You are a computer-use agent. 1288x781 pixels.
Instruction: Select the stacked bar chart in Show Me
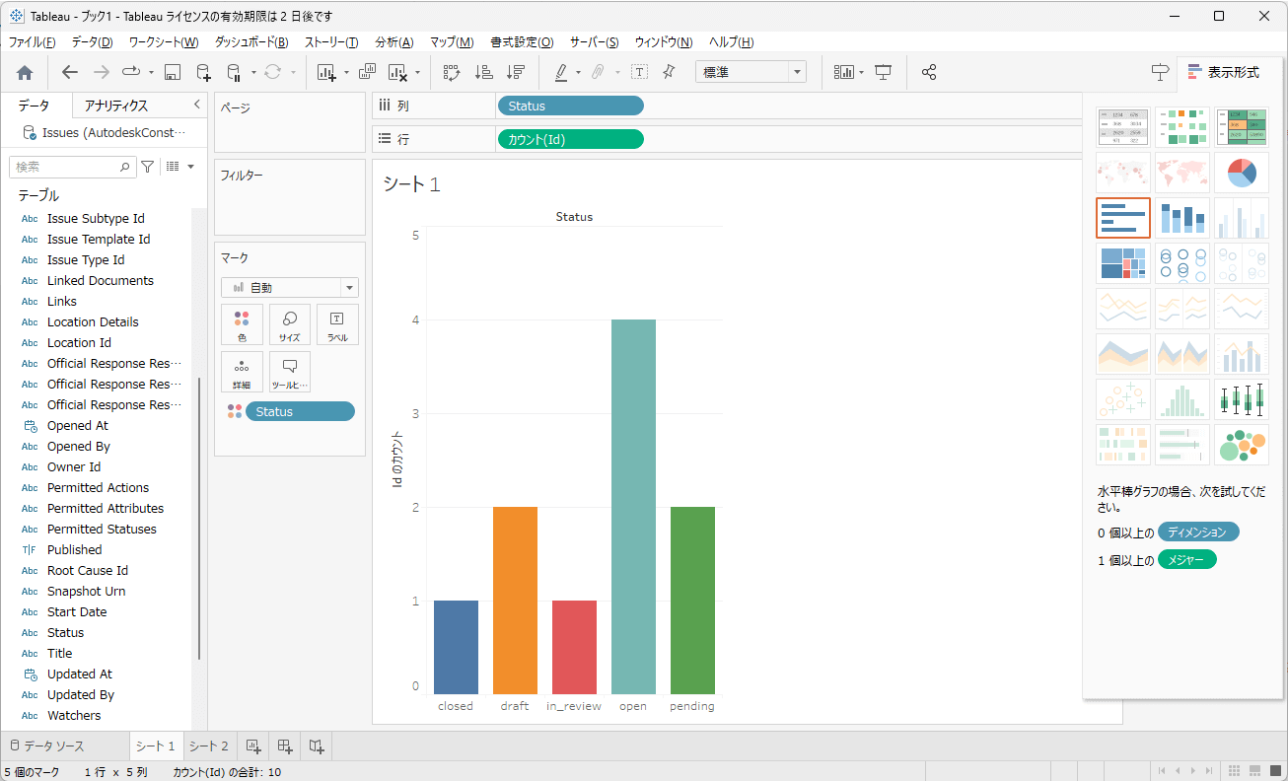click(x=1182, y=218)
